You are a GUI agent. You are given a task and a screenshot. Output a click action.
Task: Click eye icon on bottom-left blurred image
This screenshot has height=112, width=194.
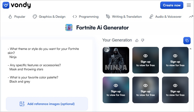click(116, 85)
